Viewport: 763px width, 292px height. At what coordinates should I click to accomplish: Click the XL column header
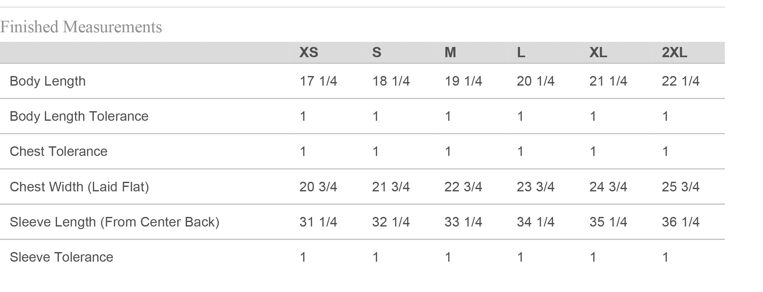598,52
